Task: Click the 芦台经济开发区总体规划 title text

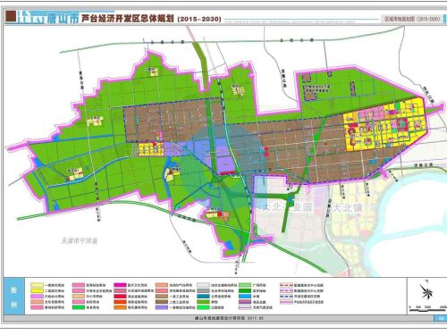Action: (x=128, y=19)
